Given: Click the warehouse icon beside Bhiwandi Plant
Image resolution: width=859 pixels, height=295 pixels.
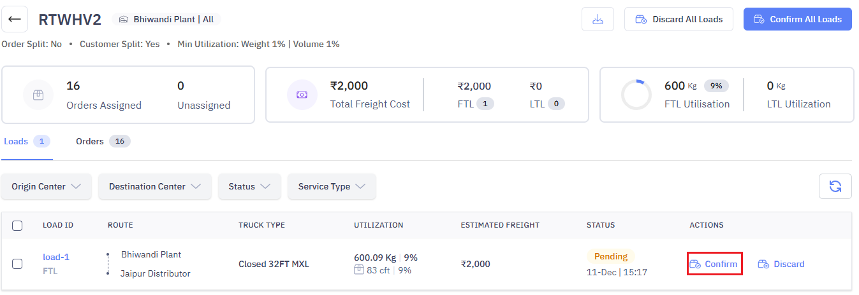Looking at the screenshot, I should [x=124, y=20].
